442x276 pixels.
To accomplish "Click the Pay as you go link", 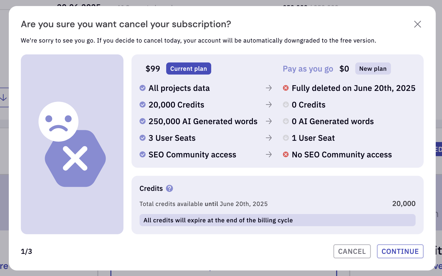I will pyautogui.click(x=308, y=69).
